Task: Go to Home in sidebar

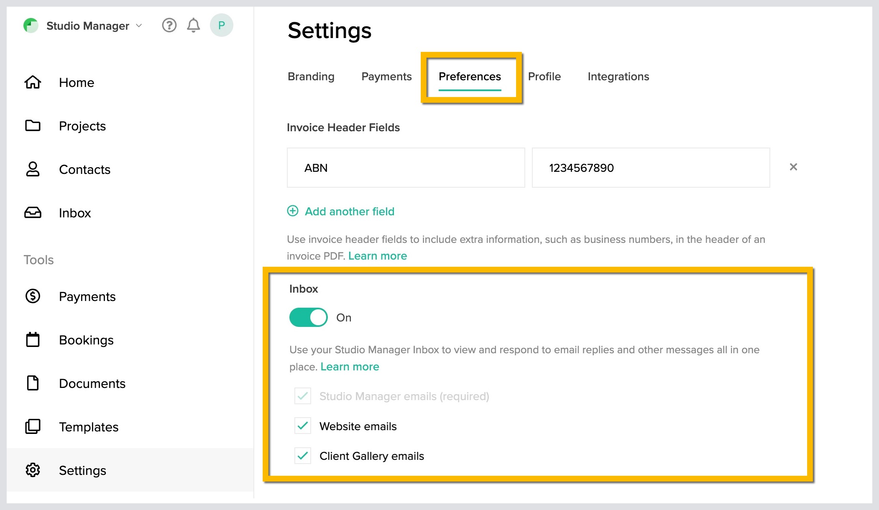Action: [77, 83]
